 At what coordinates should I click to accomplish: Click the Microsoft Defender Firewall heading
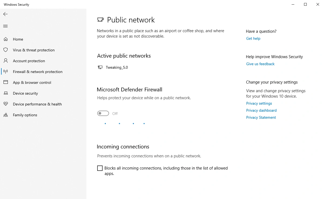[130, 89]
